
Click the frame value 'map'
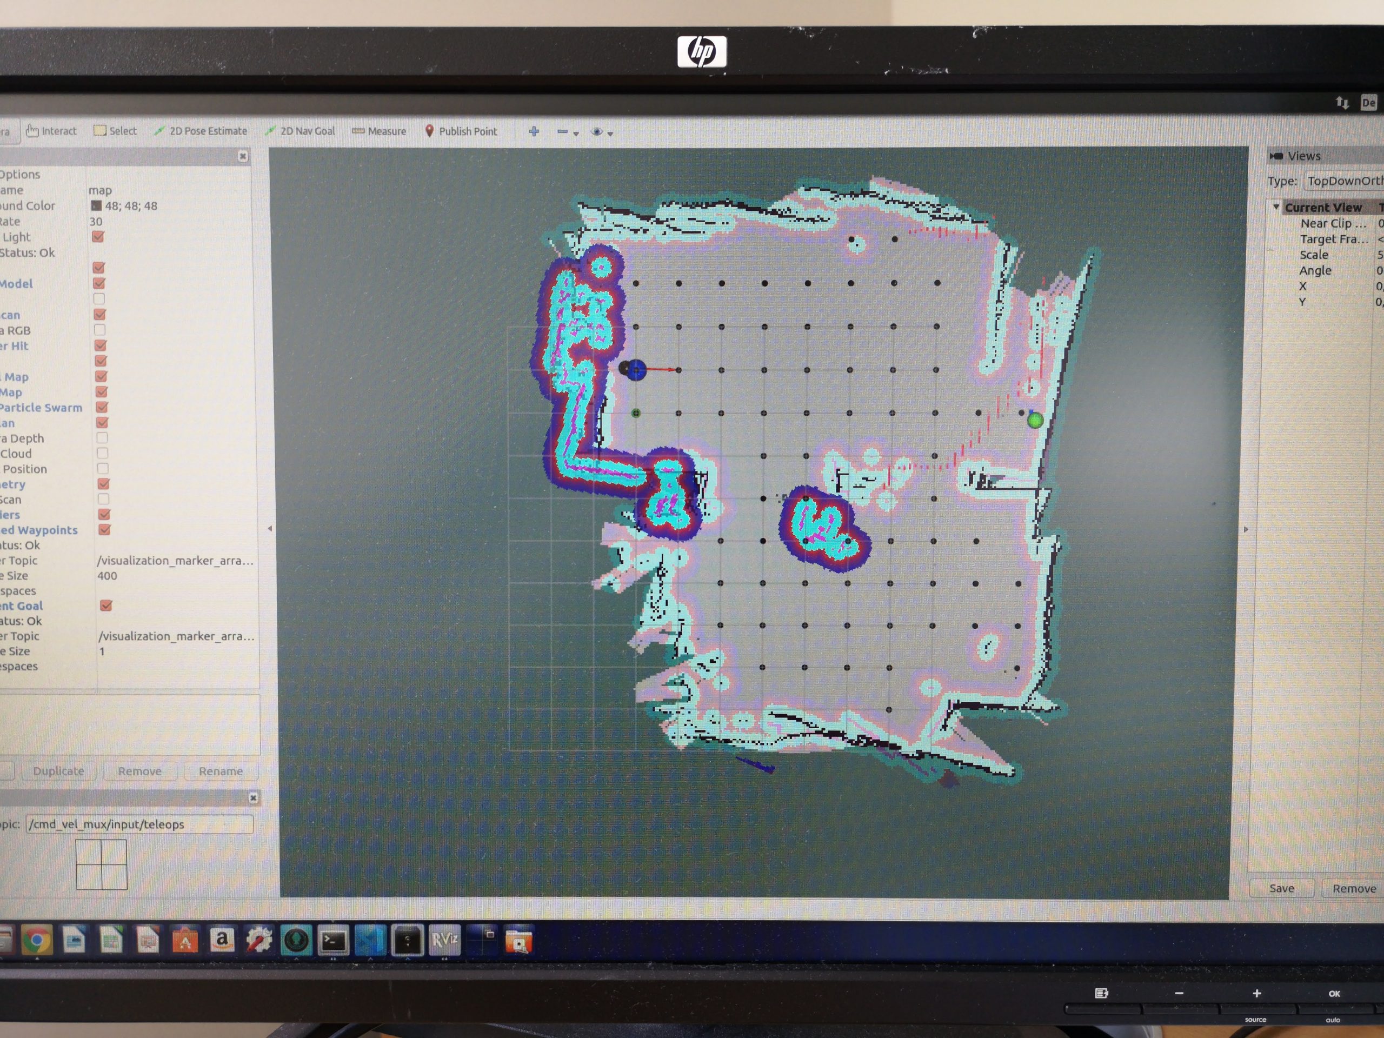100,190
